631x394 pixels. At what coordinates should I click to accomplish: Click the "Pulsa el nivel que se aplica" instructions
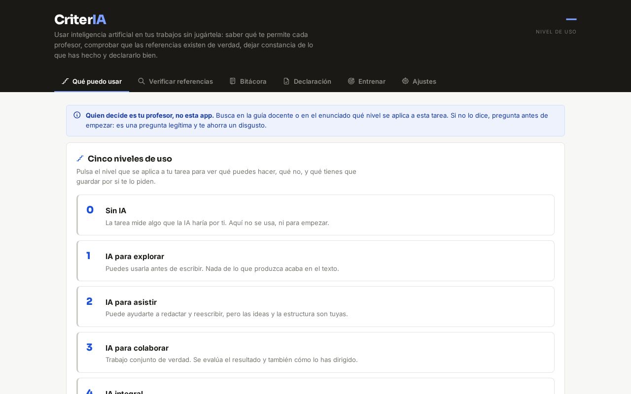coord(216,176)
